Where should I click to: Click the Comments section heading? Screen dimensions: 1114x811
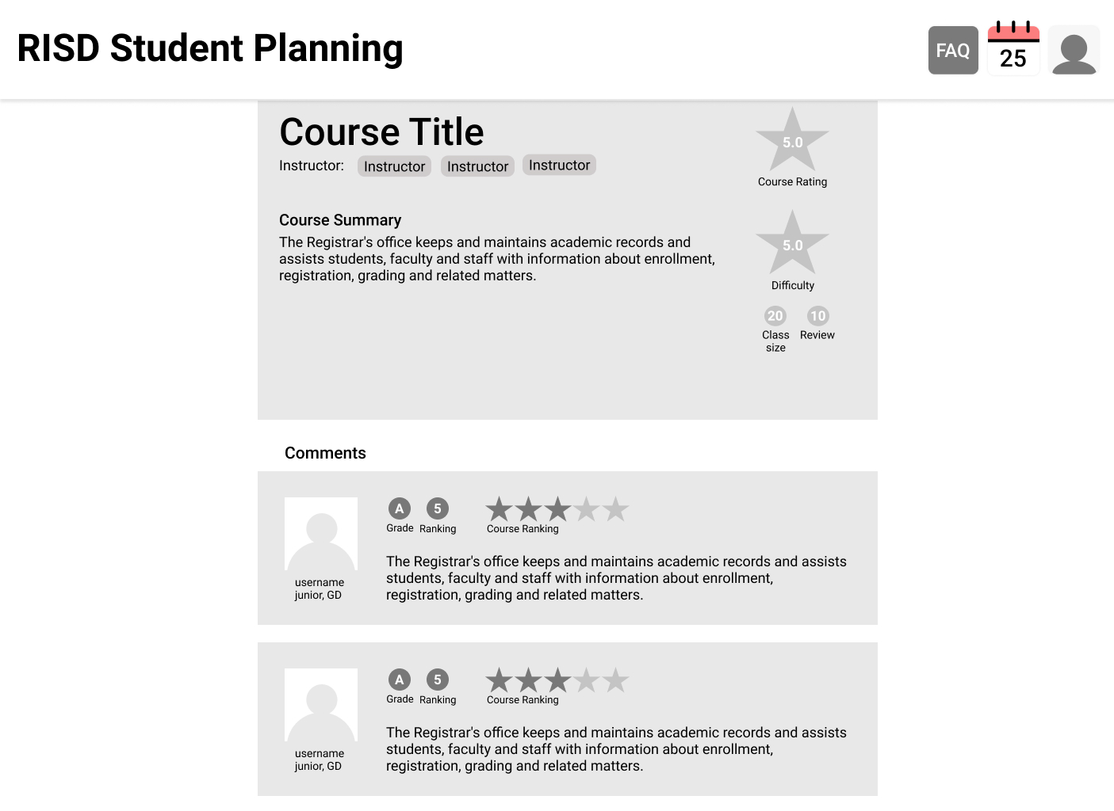(x=325, y=453)
